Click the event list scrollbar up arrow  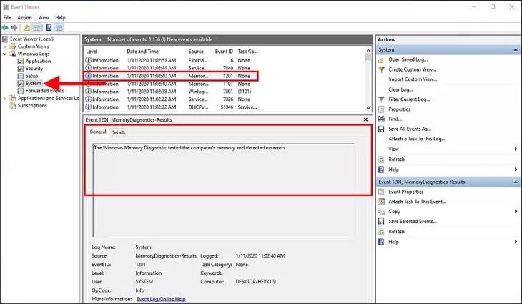pyautogui.click(x=368, y=50)
